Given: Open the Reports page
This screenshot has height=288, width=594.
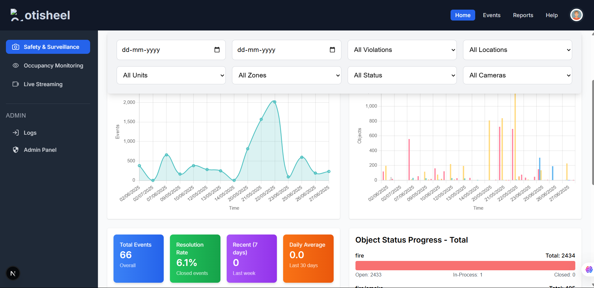Looking at the screenshot, I should coord(523,15).
